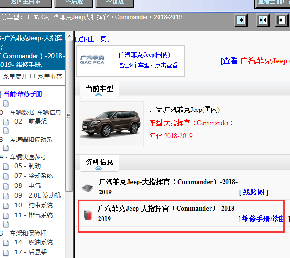Open the 维修手册/诊断 link
Screen dimensions: 290x258
click(263, 219)
